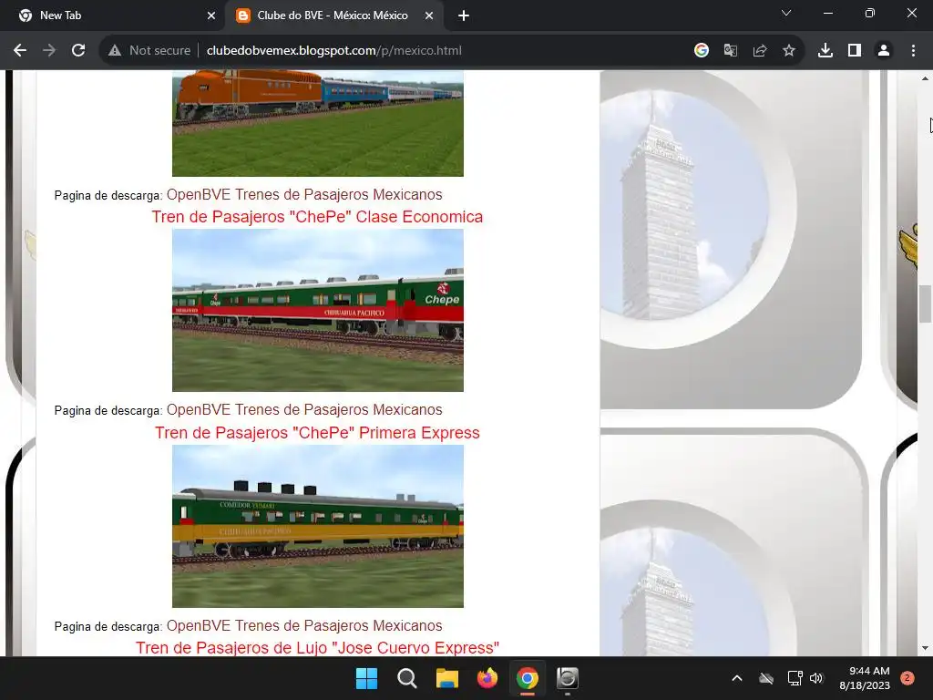Click the scrollbar up arrow
Viewport: 933px width, 700px height.
[x=925, y=78]
